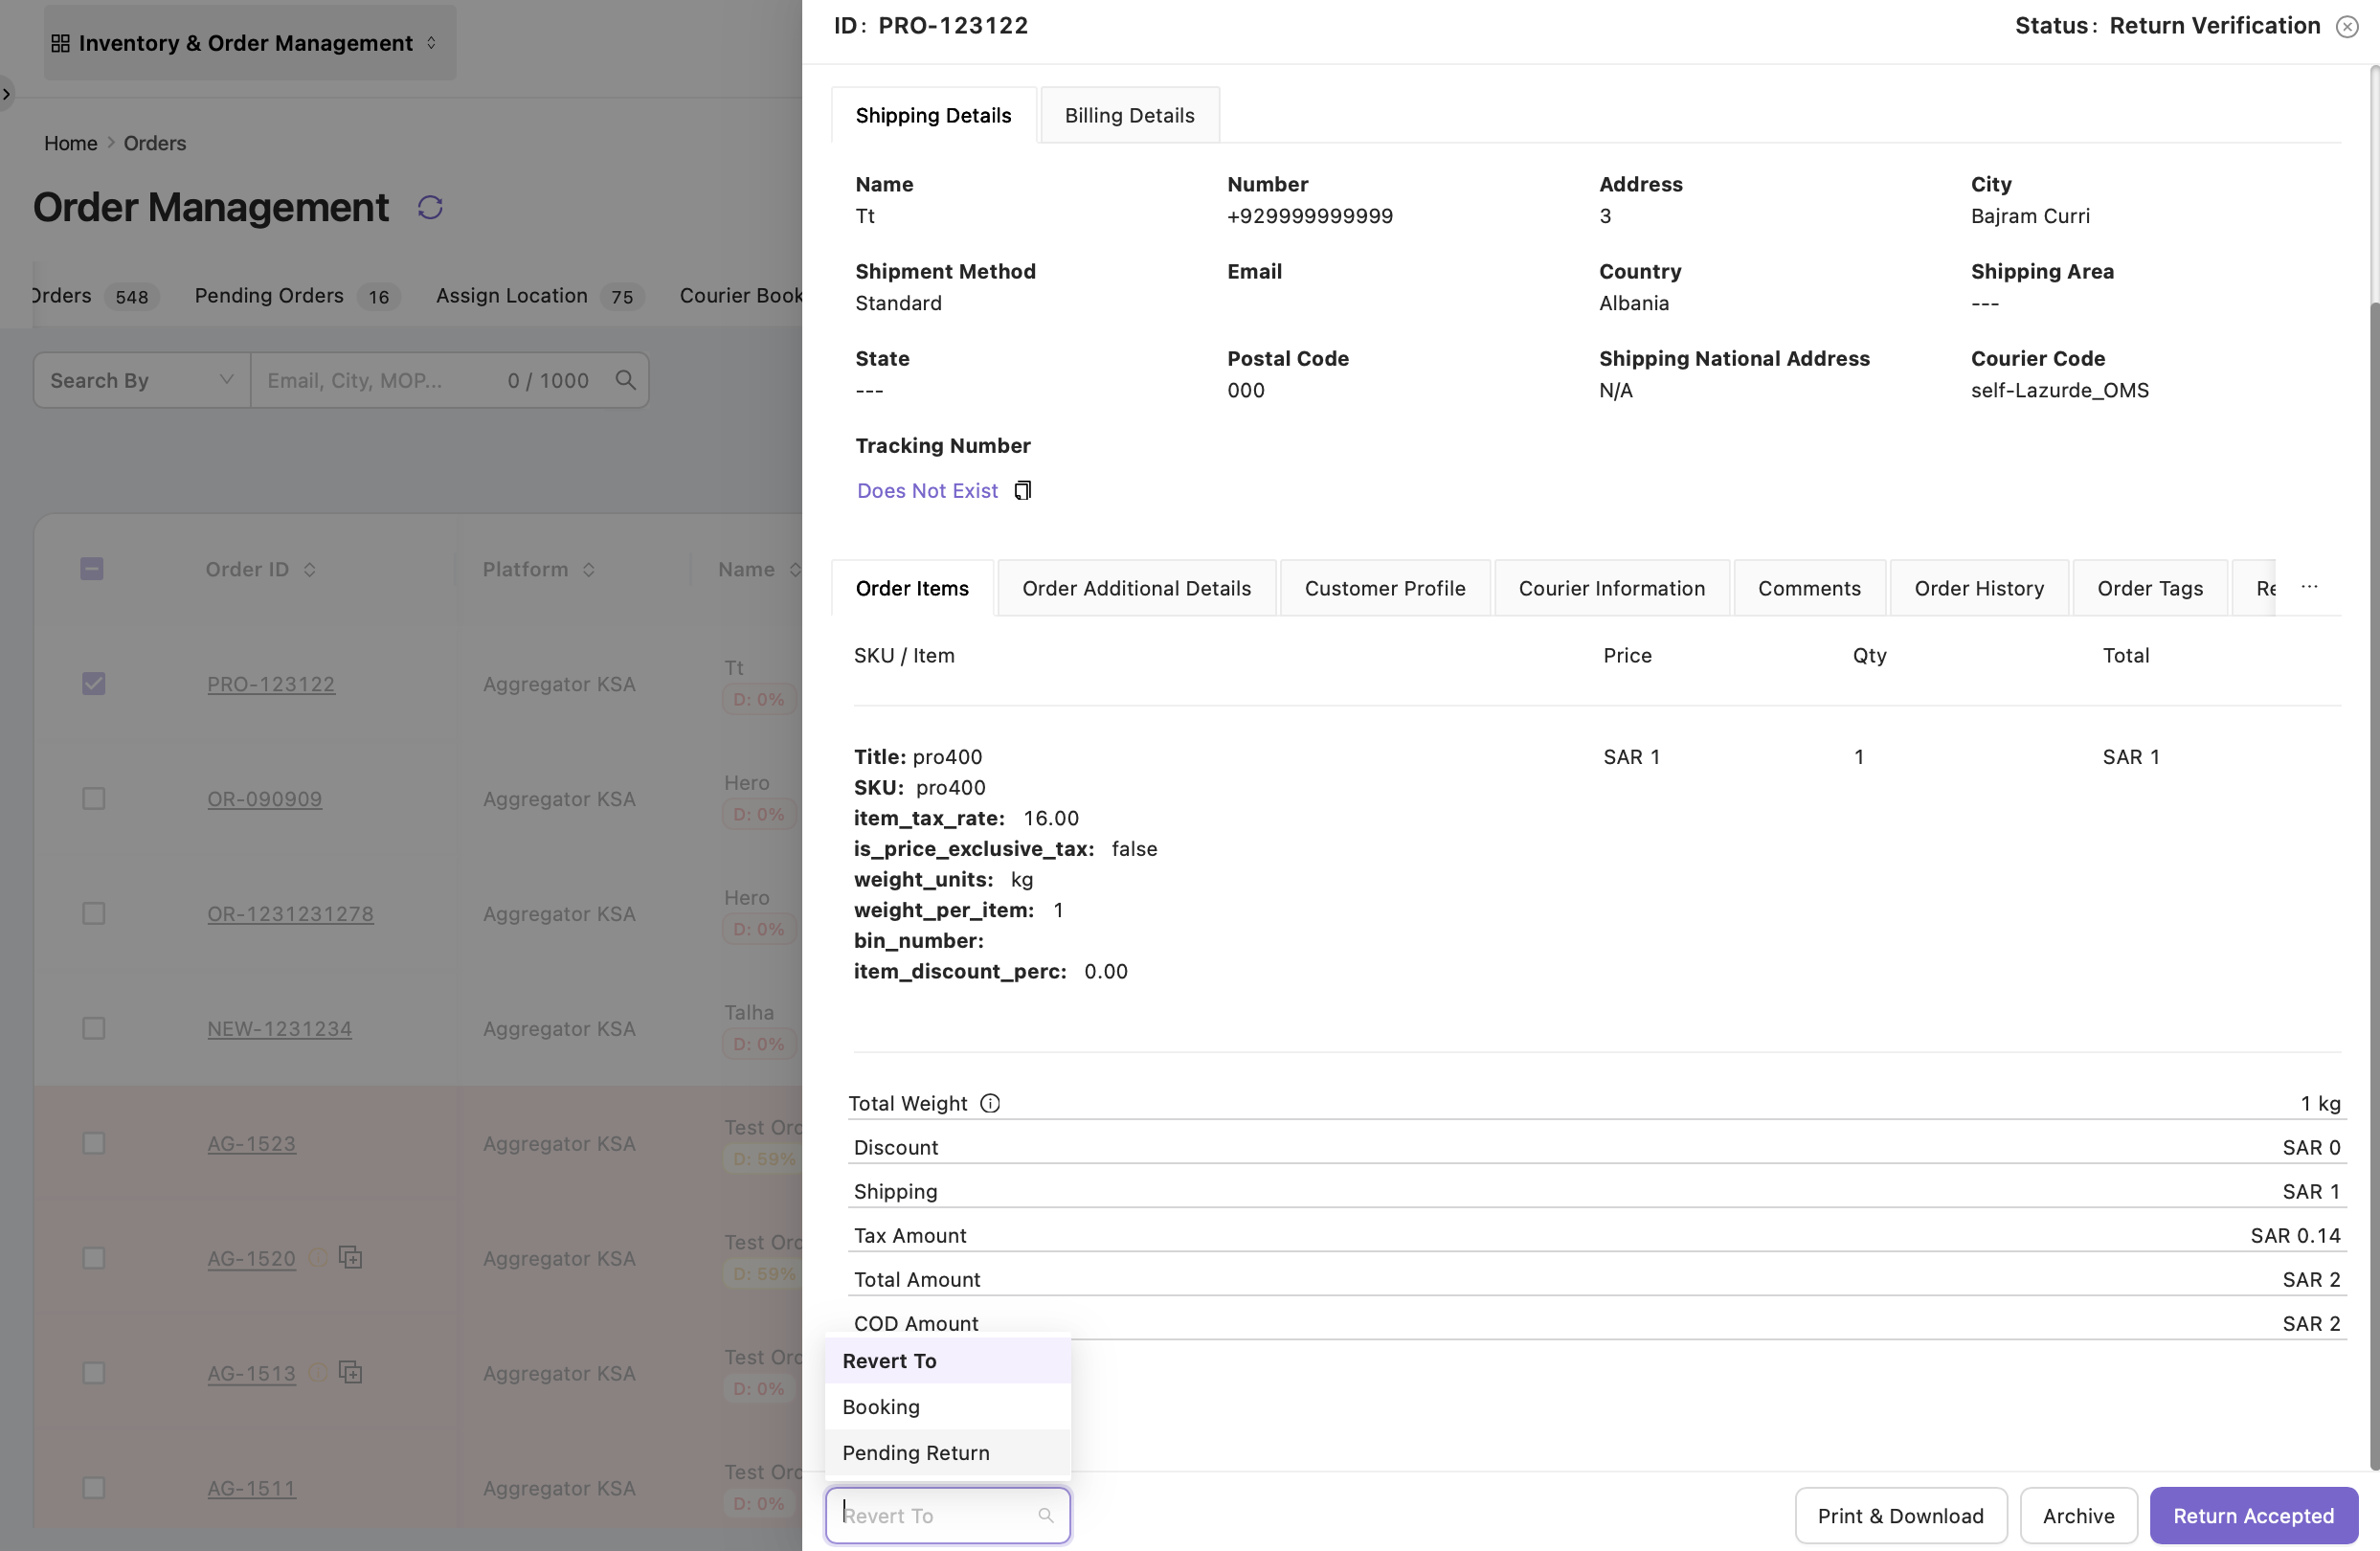Open Comments tab
The height and width of the screenshot is (1551, 2380).
[x=1809, y=588]
